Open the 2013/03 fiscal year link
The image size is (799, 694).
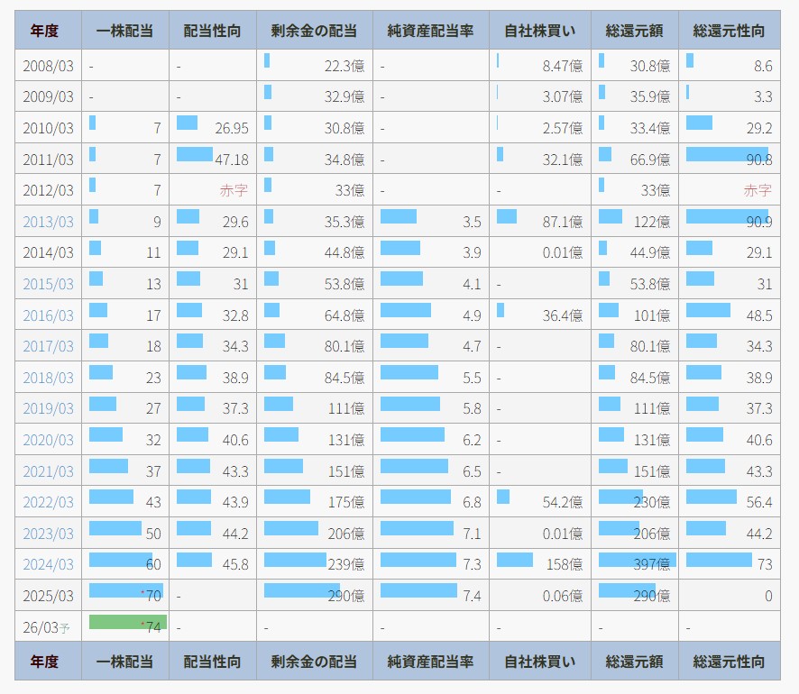point(49,222)
